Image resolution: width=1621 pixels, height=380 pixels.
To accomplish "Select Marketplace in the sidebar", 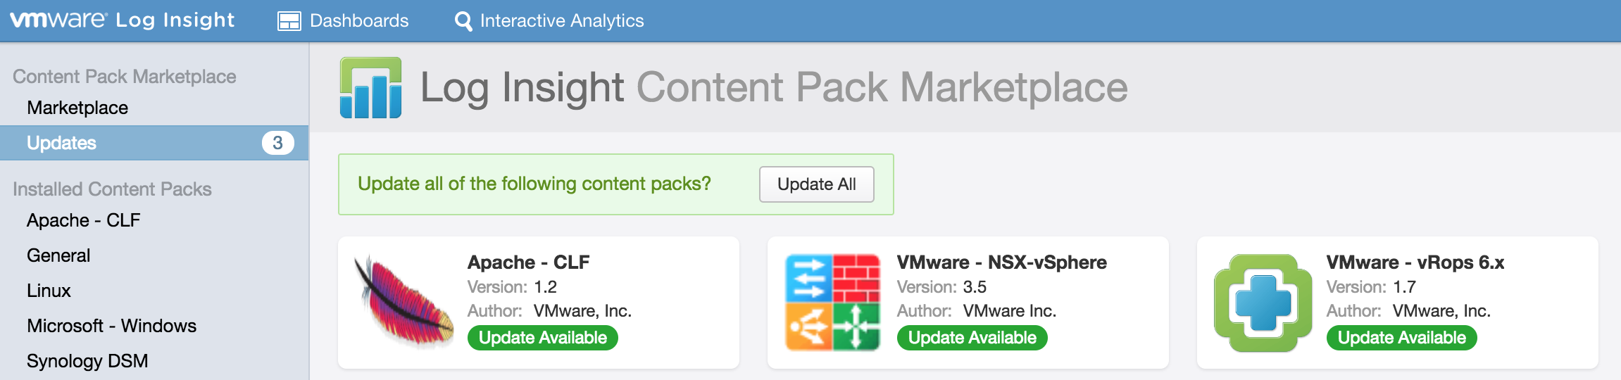I will [77, 108].
